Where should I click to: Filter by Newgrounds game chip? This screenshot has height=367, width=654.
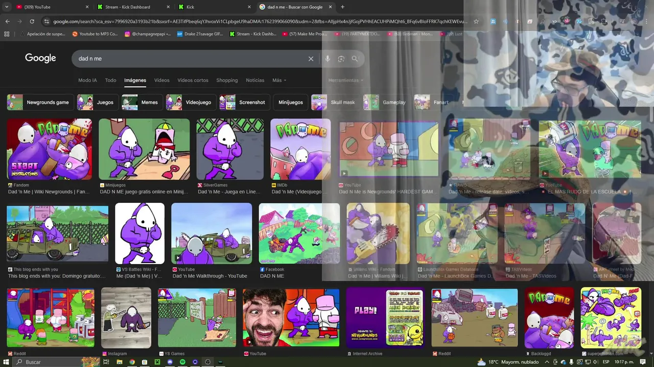click(39, 102)
